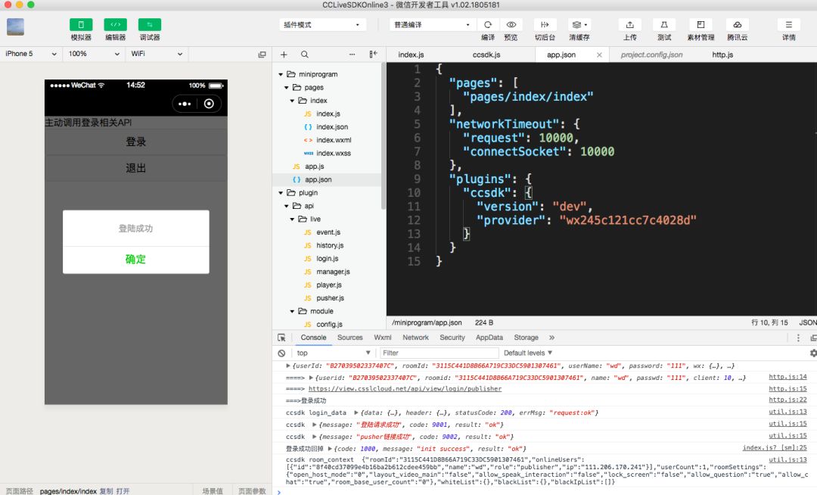Click the 打开 page path link

[x=123, y=490]
